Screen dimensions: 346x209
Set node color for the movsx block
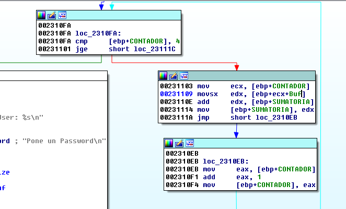(163, 76)
